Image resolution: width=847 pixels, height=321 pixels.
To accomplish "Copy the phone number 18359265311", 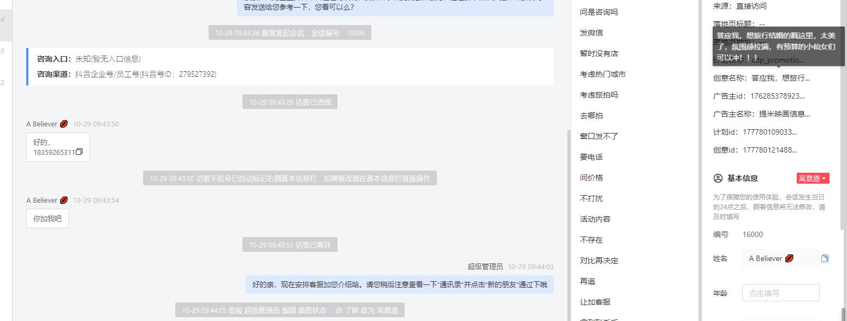I will tap(79, 152).
